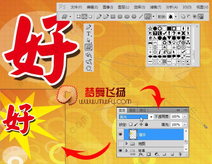Click the Pen tool icon in options bar
Image resolution: width=212 pixels, height=164 pixels.
[99, 17]
